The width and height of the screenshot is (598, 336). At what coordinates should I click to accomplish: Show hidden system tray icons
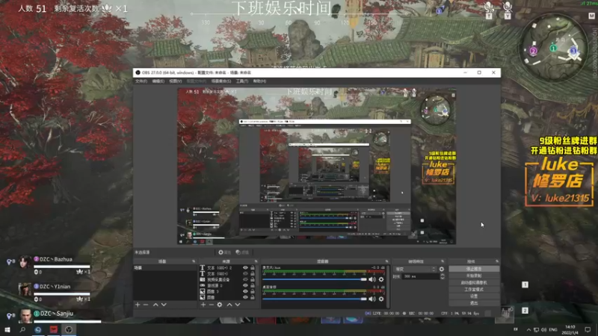[528, 330]
